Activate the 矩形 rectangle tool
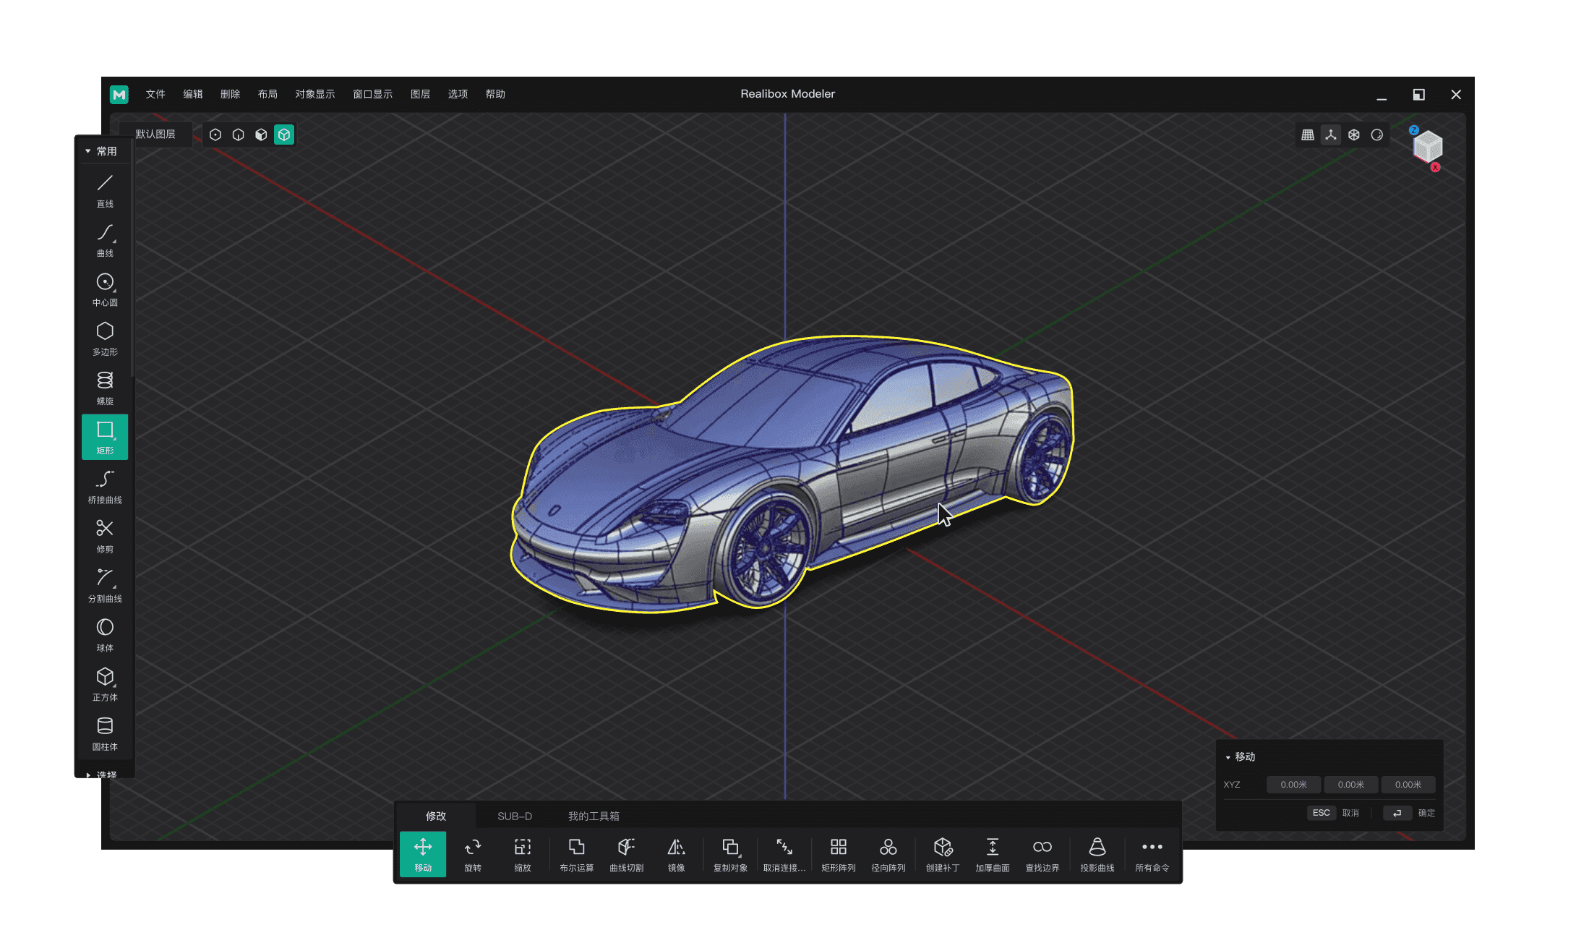The height and width of the screenshot is (925, 1576). 105,437
